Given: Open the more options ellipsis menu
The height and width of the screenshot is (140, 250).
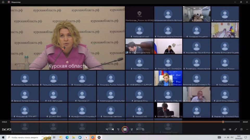Looking at the screenshot, I should [247, 129].
